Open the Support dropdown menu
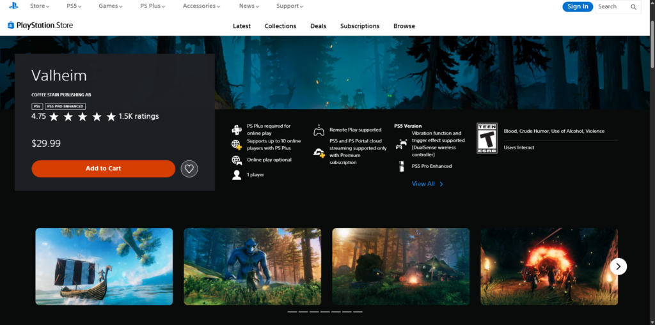This screenshot has height=325, width=655. point(290,6)
